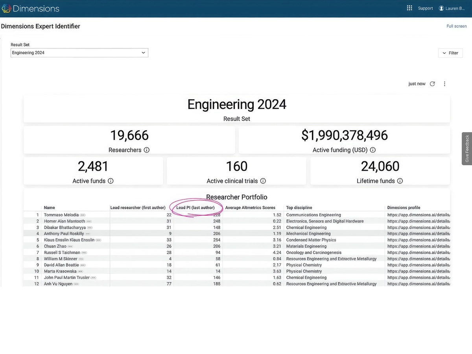This screenshot has width=472, height=354.
Task: Open ellipsis menu next to Chuan Zhao
Action: pyautogui.click(x=70, y=246)
